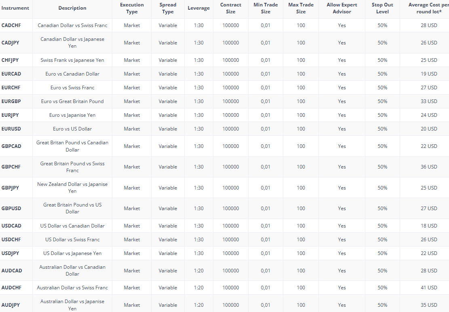Select the 100000 contract size for GBPCAD
The width and height of the screenshot is (449, 312).
(x=231, y=146)
